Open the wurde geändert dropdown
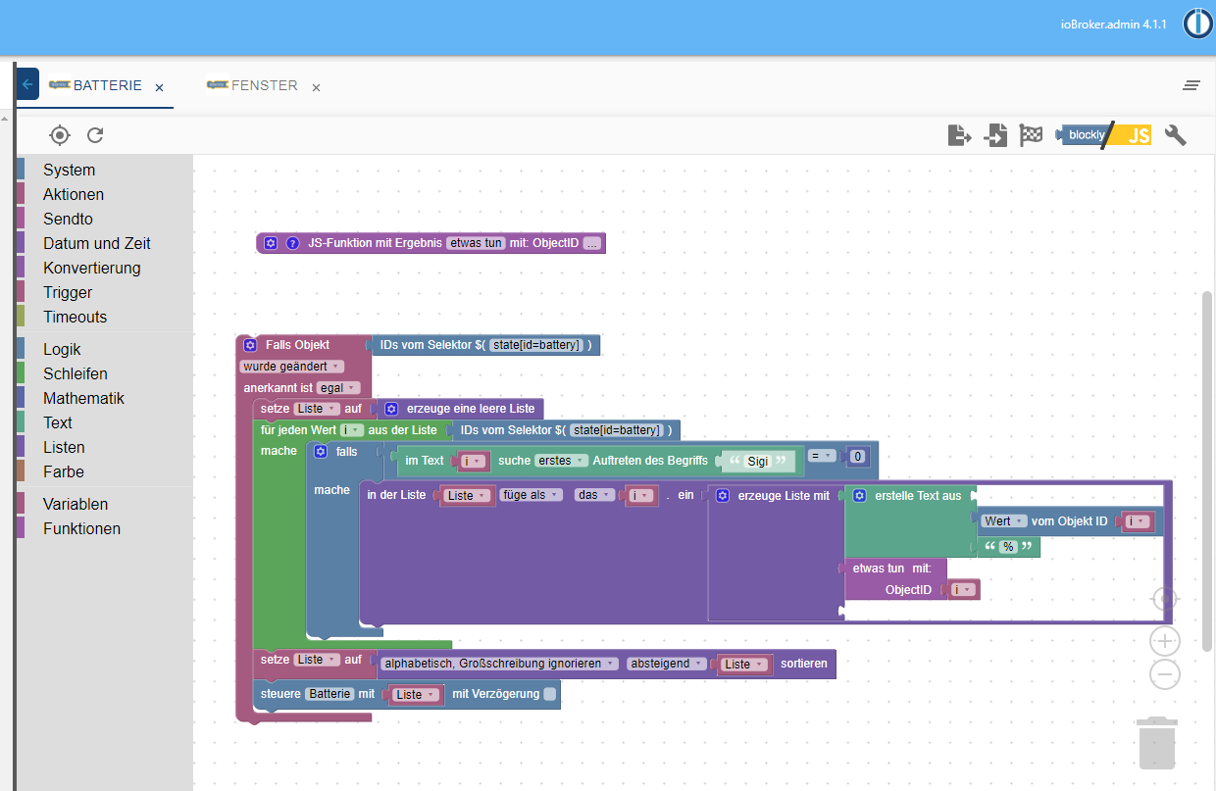This screenshot has height=791, width=1216. click(x=292, y=367)
